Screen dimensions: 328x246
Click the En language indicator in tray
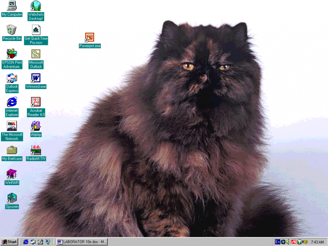pyautogui.click(x=278, y=242)
